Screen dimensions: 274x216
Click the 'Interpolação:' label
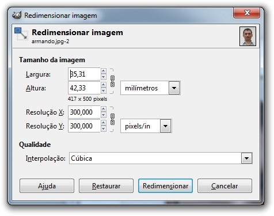coord(45,158)
